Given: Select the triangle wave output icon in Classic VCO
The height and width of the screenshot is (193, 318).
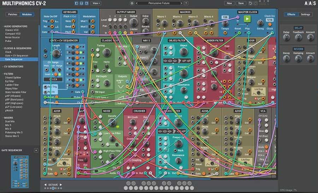Looking at the screenshot, I should (121, 87).
